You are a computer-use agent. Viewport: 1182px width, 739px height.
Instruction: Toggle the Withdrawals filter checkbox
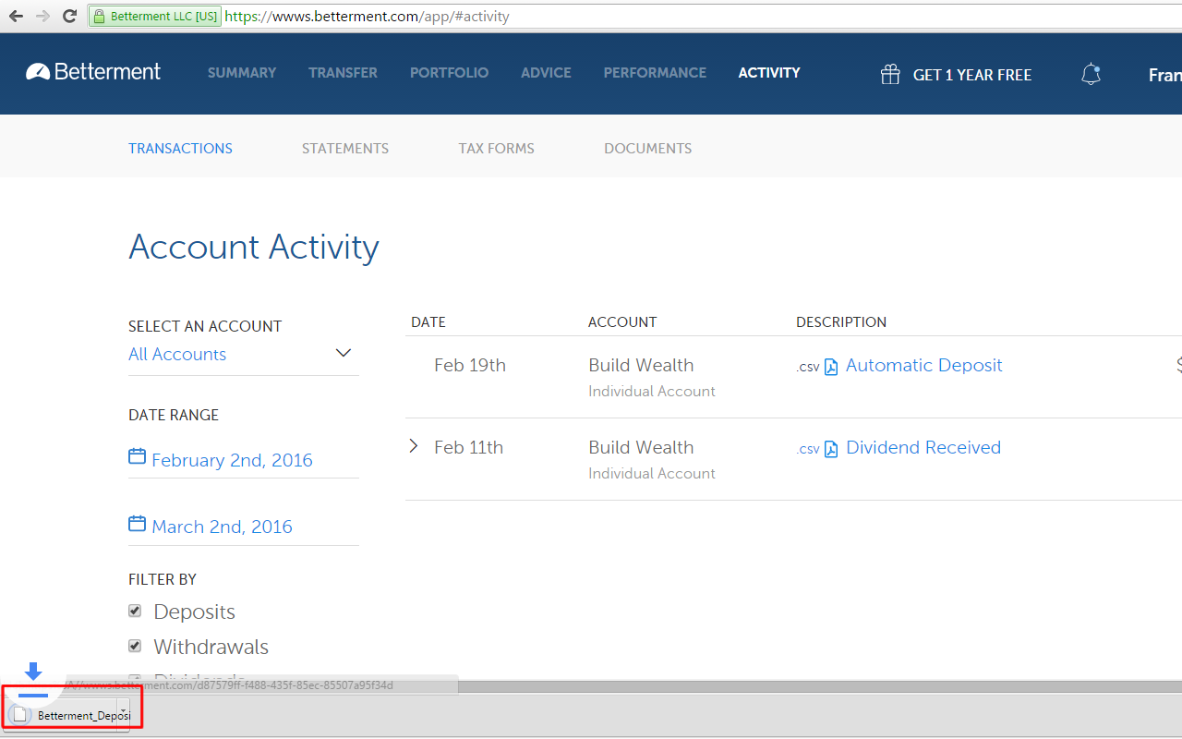click(135, 646)
